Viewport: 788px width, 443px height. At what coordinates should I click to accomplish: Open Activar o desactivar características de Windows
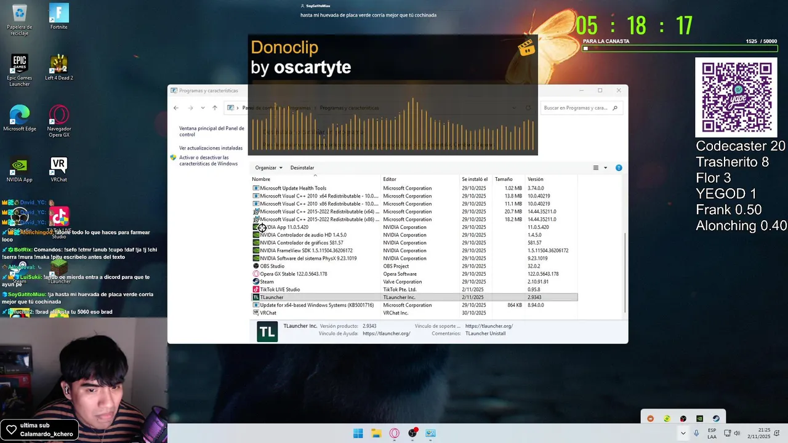point(208,161)
